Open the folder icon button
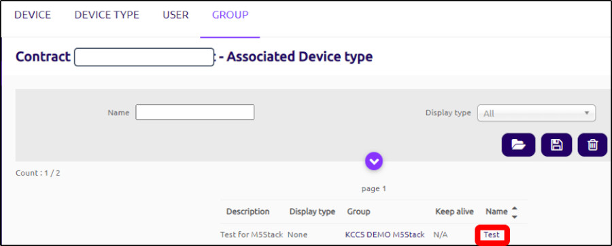The height and width of the screenshot is (246, 612). point(518,145)
